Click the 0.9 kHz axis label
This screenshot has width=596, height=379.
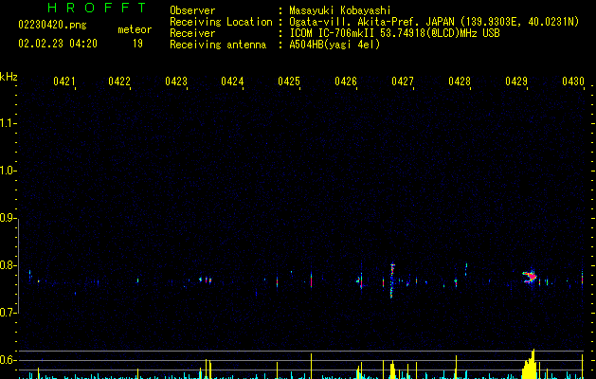click(x=8, y=218)
